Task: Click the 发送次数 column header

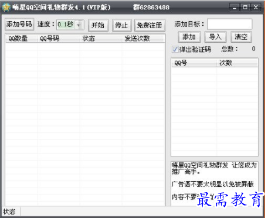Action: [143, 39]
